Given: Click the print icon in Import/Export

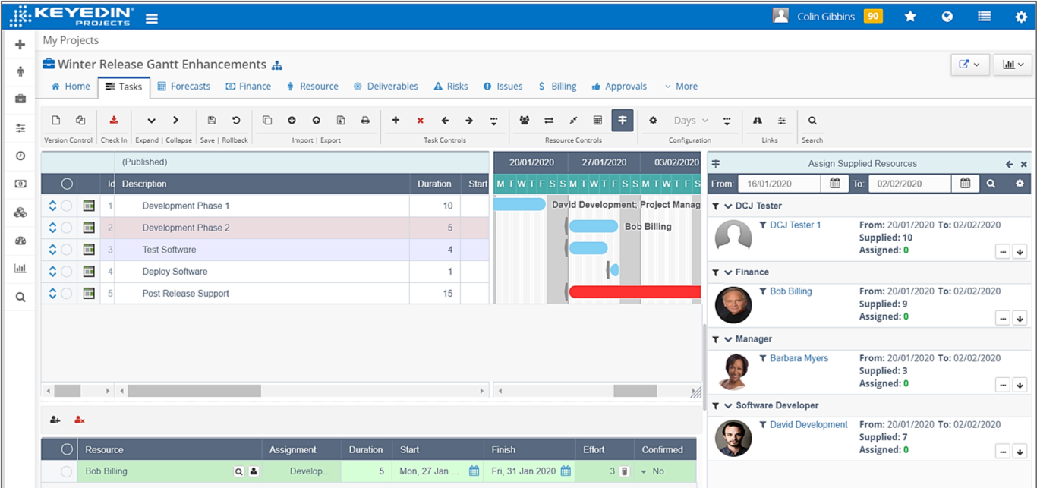Looking at the screenshot, I should click(365, 120).
